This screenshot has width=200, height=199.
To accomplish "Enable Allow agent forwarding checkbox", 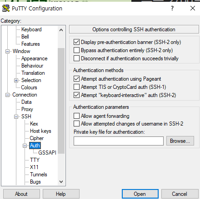I will coord(76,116).
